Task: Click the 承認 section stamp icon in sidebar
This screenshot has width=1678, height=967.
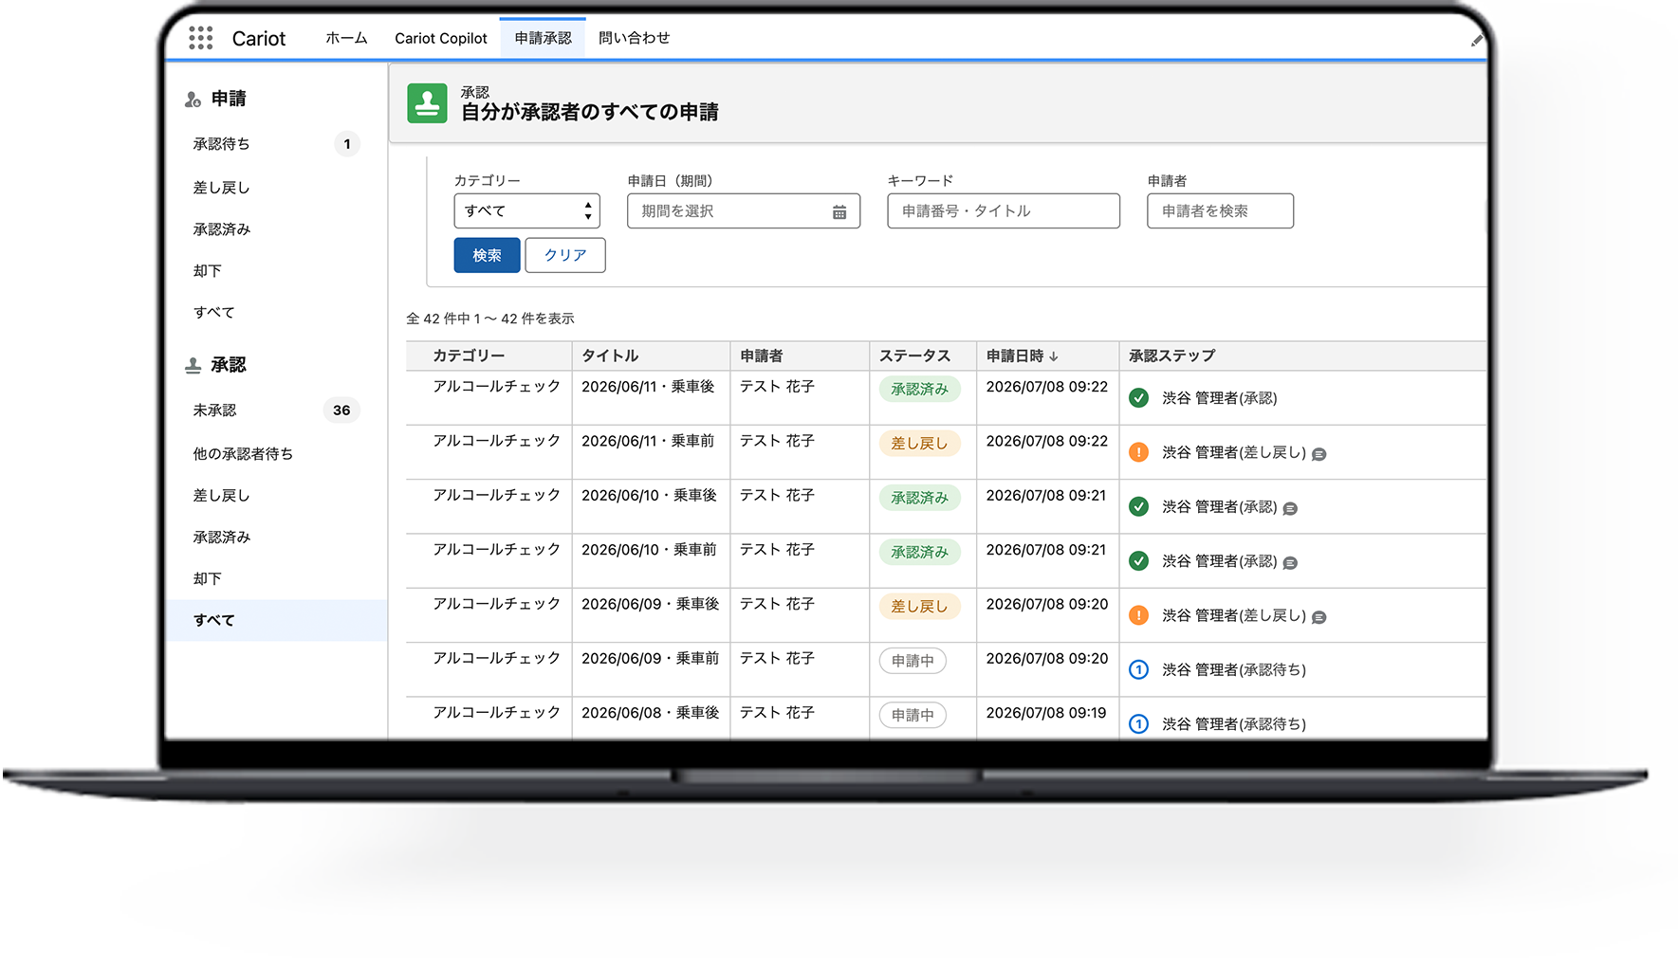Action: (x=193, y=366)
